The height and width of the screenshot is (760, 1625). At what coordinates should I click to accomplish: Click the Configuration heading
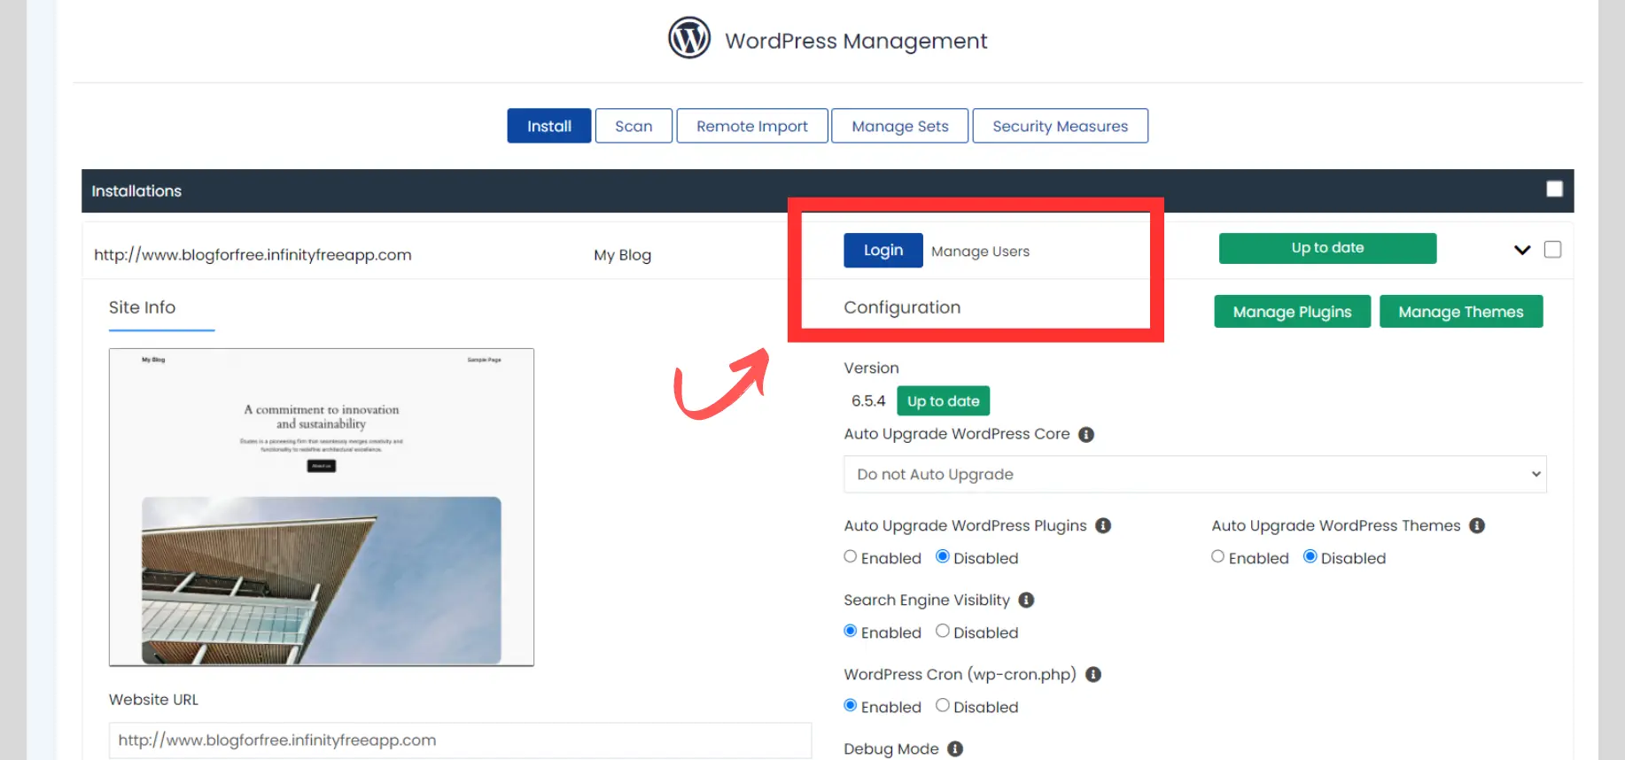click(902, 307)
